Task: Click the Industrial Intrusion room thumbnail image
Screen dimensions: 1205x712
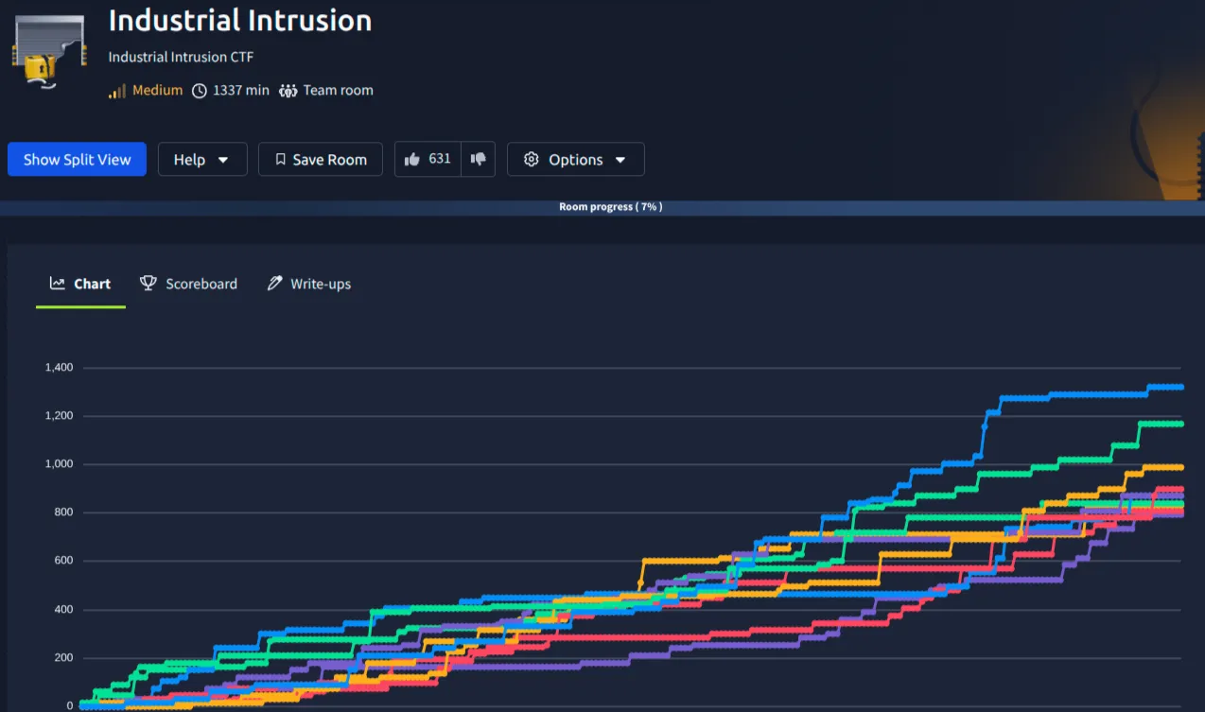Action: coord(48,52)
